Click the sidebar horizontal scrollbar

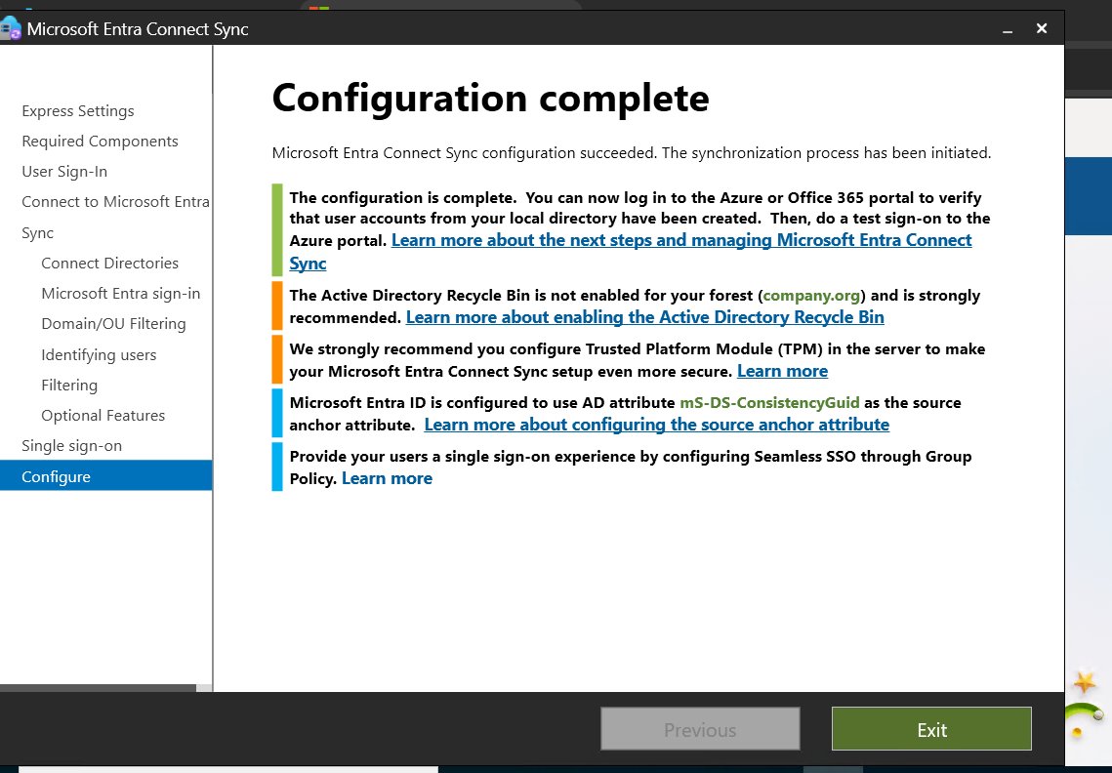[x=98, y=688]
